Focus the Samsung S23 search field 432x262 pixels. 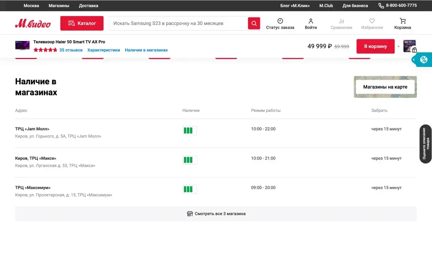coord(178,23)
